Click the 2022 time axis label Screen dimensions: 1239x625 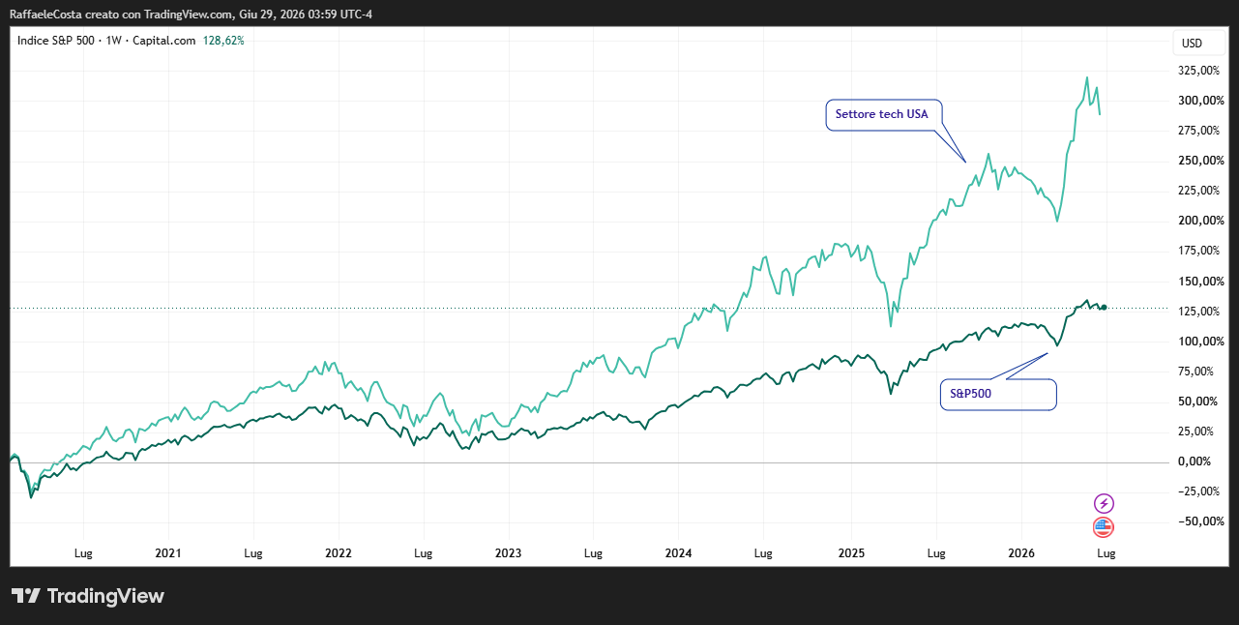[339, 554]
